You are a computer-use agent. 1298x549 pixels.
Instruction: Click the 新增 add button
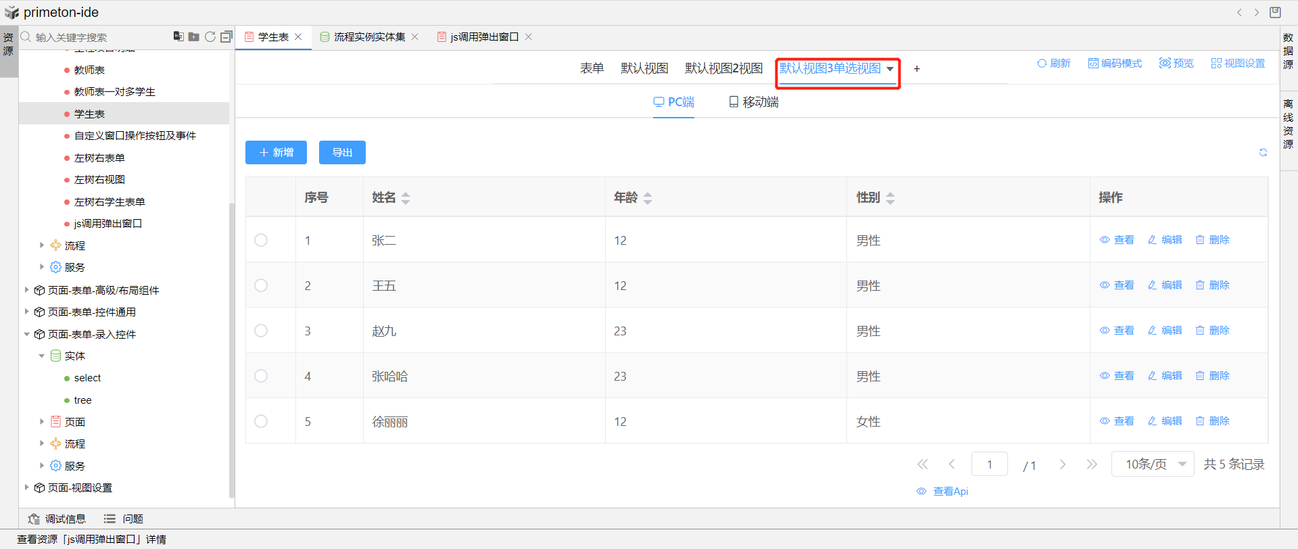click(x=276, y=153)
